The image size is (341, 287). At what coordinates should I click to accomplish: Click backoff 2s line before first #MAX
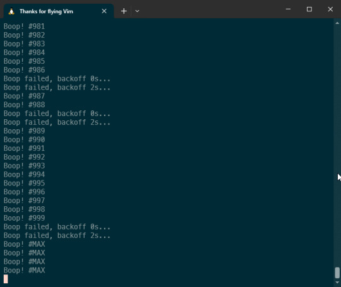pyautogui.click(x=57, y=235)
